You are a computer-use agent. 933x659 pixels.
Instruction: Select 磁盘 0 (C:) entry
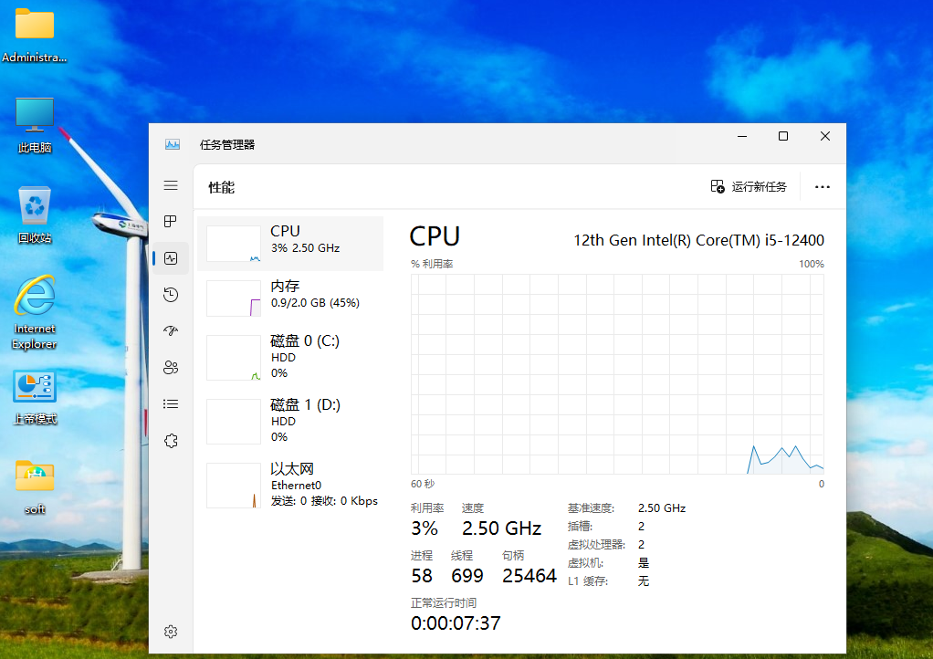[290, 358]
